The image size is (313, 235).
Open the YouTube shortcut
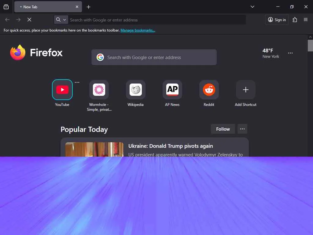tap(62, 90)
